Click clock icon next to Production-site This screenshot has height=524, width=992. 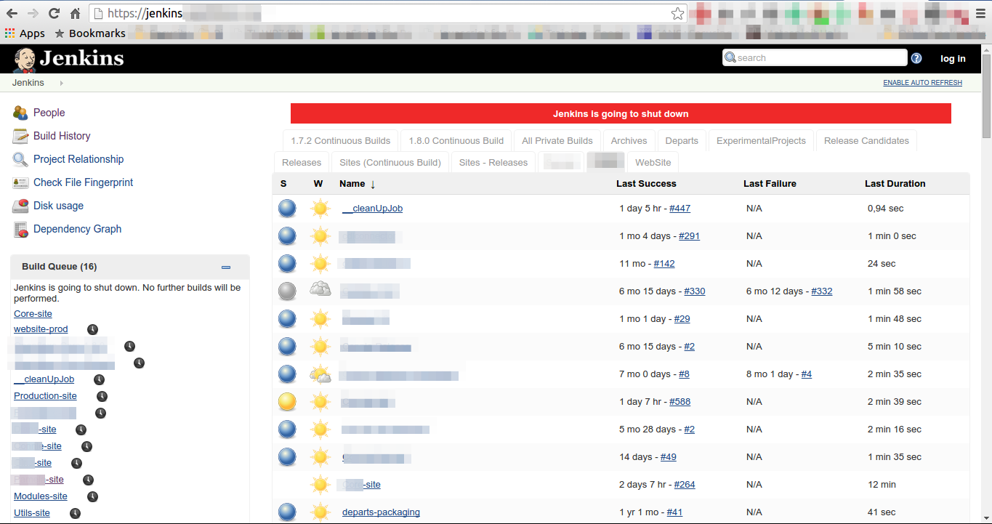click(x=102, y=396)
